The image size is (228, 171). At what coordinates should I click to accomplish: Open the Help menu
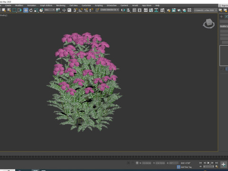(157, 5)
